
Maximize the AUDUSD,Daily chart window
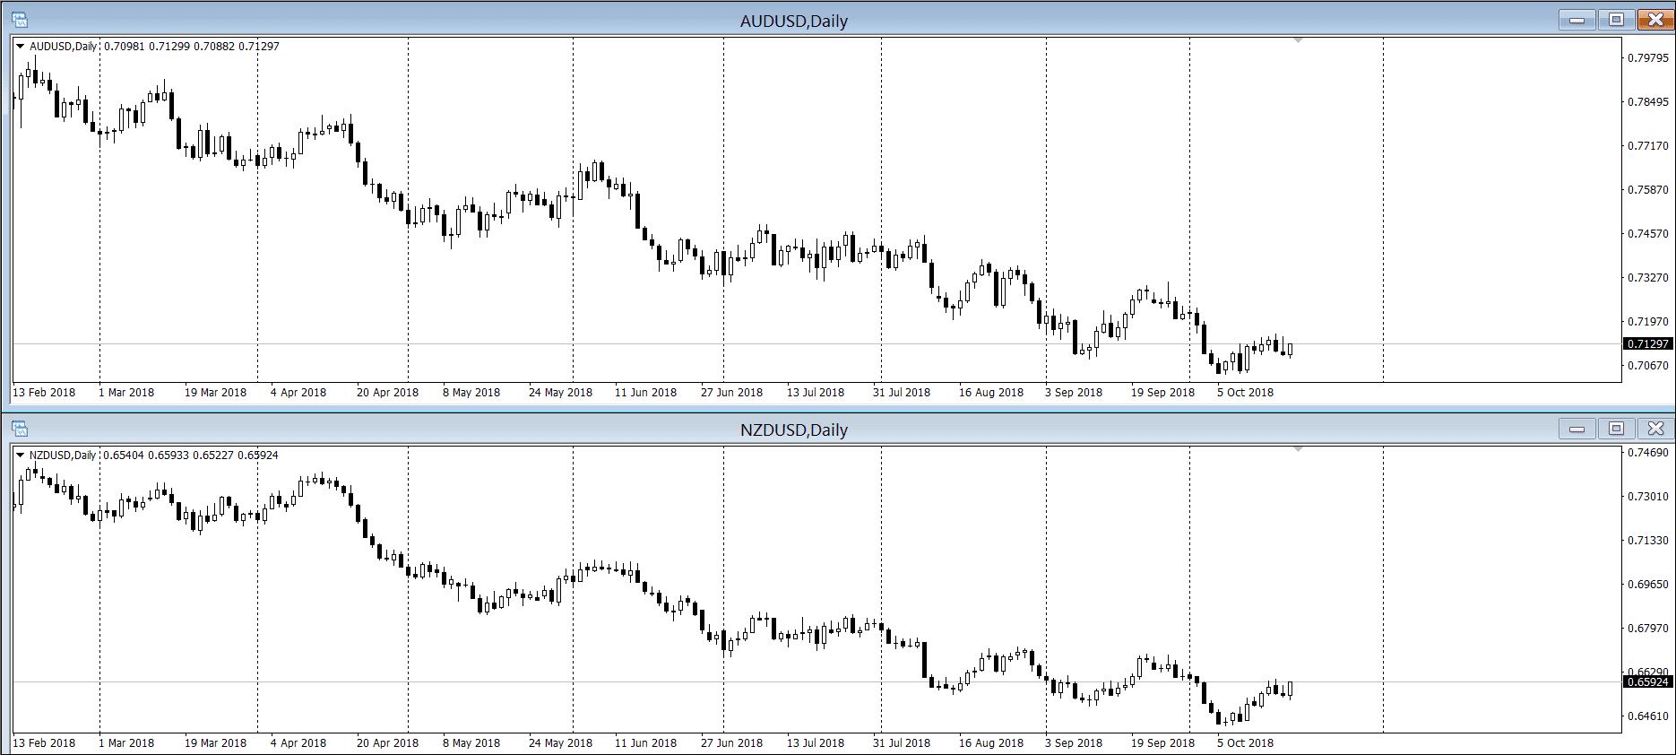(1617, 20)
